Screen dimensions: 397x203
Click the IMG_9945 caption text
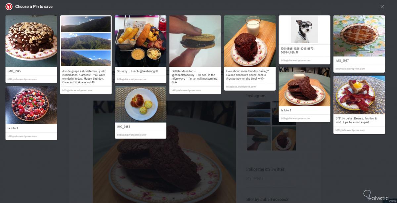14,71
